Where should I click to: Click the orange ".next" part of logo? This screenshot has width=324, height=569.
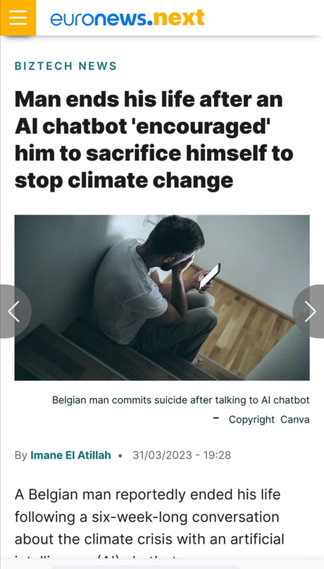(x=176, y=18)
